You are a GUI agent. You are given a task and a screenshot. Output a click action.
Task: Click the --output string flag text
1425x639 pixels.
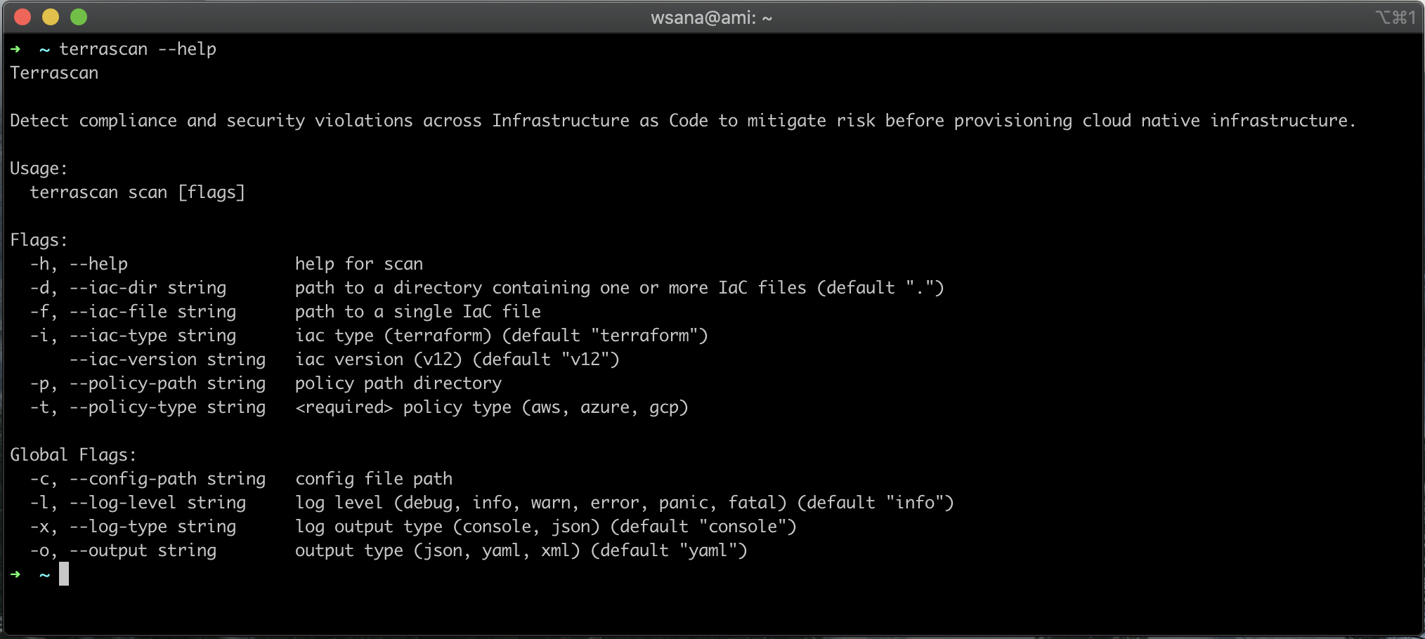(143, 551)
